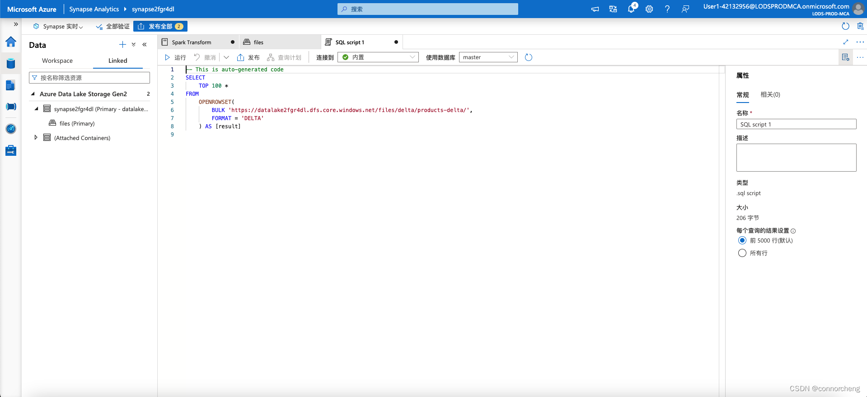867x397 pixels.
Task: Switch to 相关(0) properties tab
Action: 770,94
